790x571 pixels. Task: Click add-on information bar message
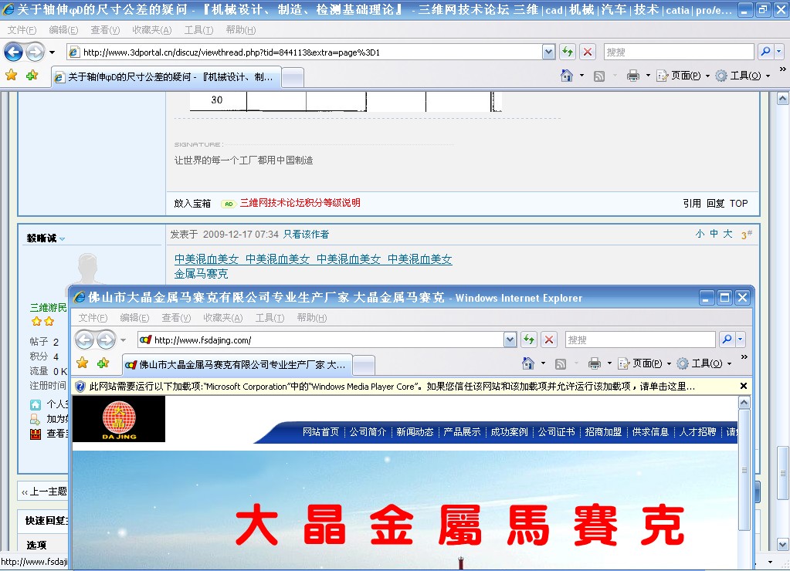(392, 387)
